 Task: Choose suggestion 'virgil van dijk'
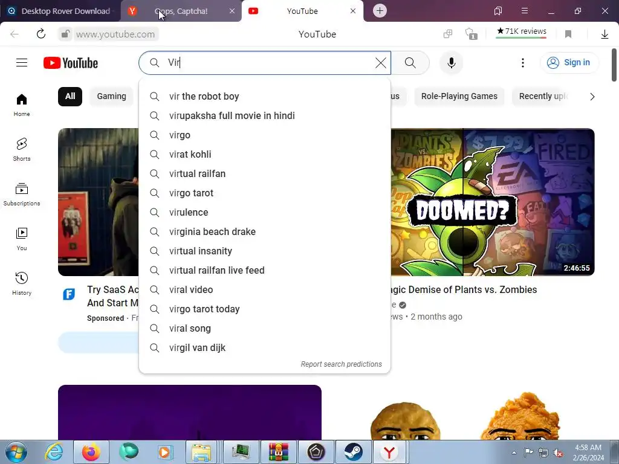tap(265, 347)
